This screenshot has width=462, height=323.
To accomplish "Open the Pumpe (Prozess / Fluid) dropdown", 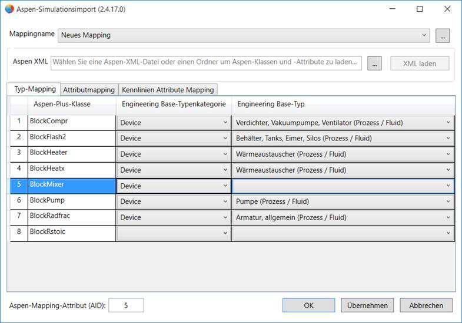I will coord(343,201).
